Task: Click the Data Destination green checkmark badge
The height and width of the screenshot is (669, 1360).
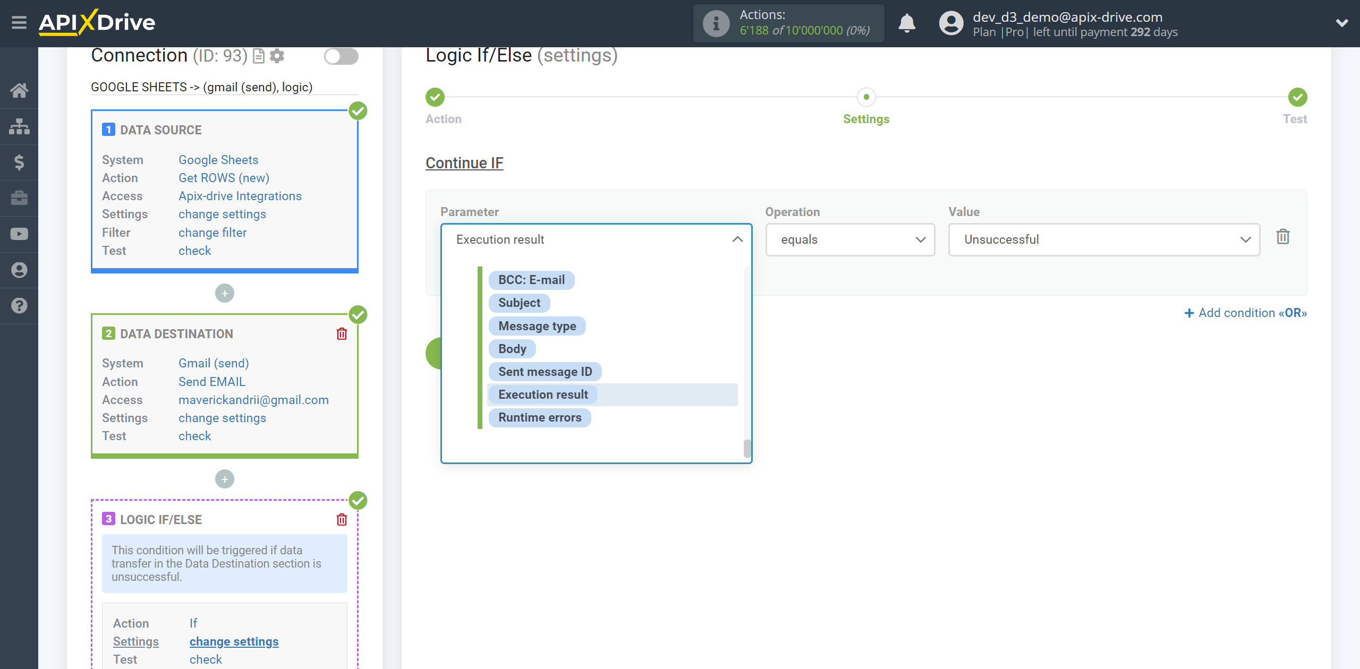Action: point(358,315)
